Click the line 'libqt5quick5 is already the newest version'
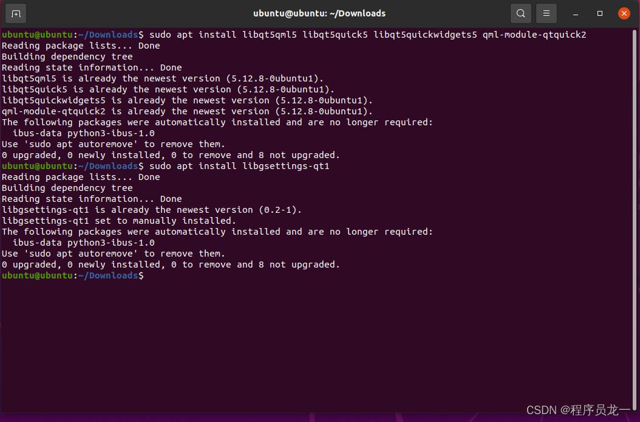This screenshot has width=640, height=422. 168,89
